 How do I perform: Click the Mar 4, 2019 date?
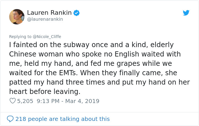tap(82, 101)
